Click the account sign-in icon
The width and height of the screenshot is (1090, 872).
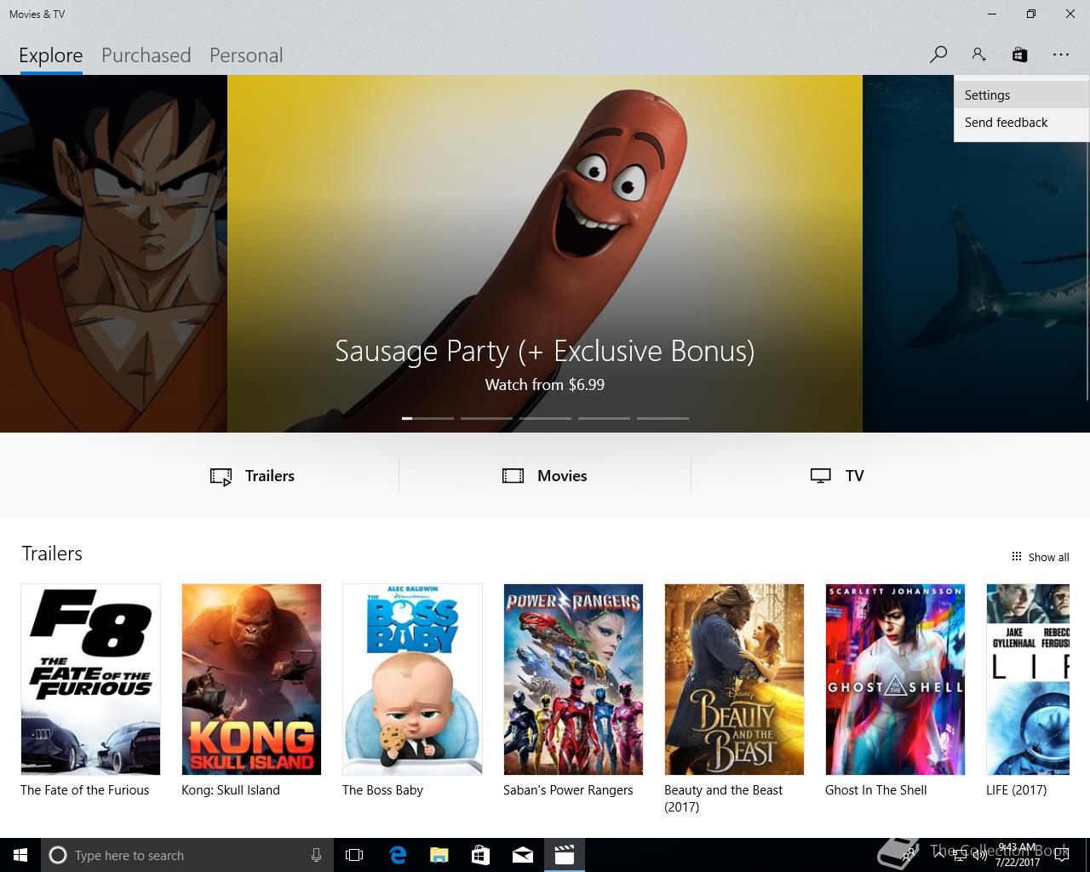978,54
